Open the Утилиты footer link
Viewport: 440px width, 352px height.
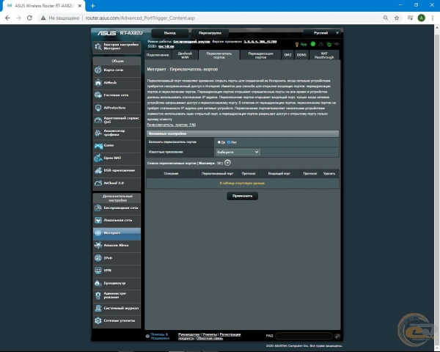pyautogui.click(x=210, y=334)
